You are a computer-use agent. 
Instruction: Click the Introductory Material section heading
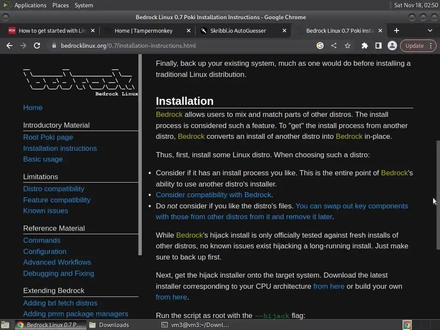(56, 125)
